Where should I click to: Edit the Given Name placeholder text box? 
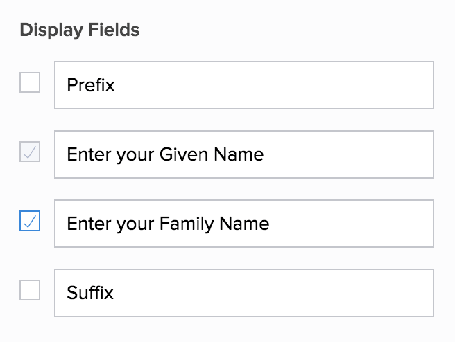[244, 154]
